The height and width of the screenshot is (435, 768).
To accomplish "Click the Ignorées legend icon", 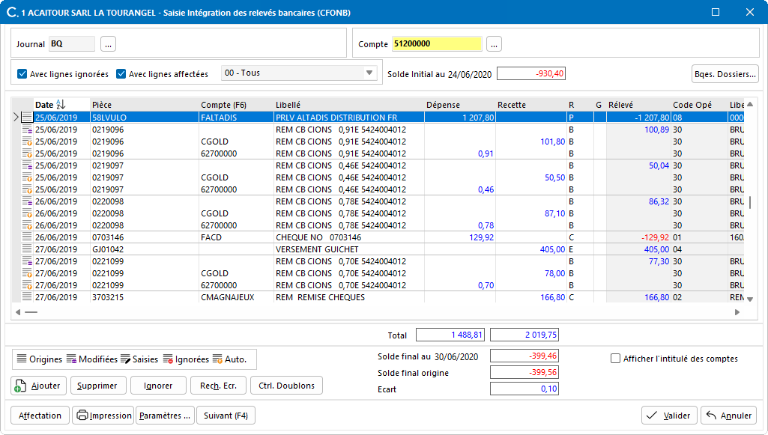I will point(168,359).
